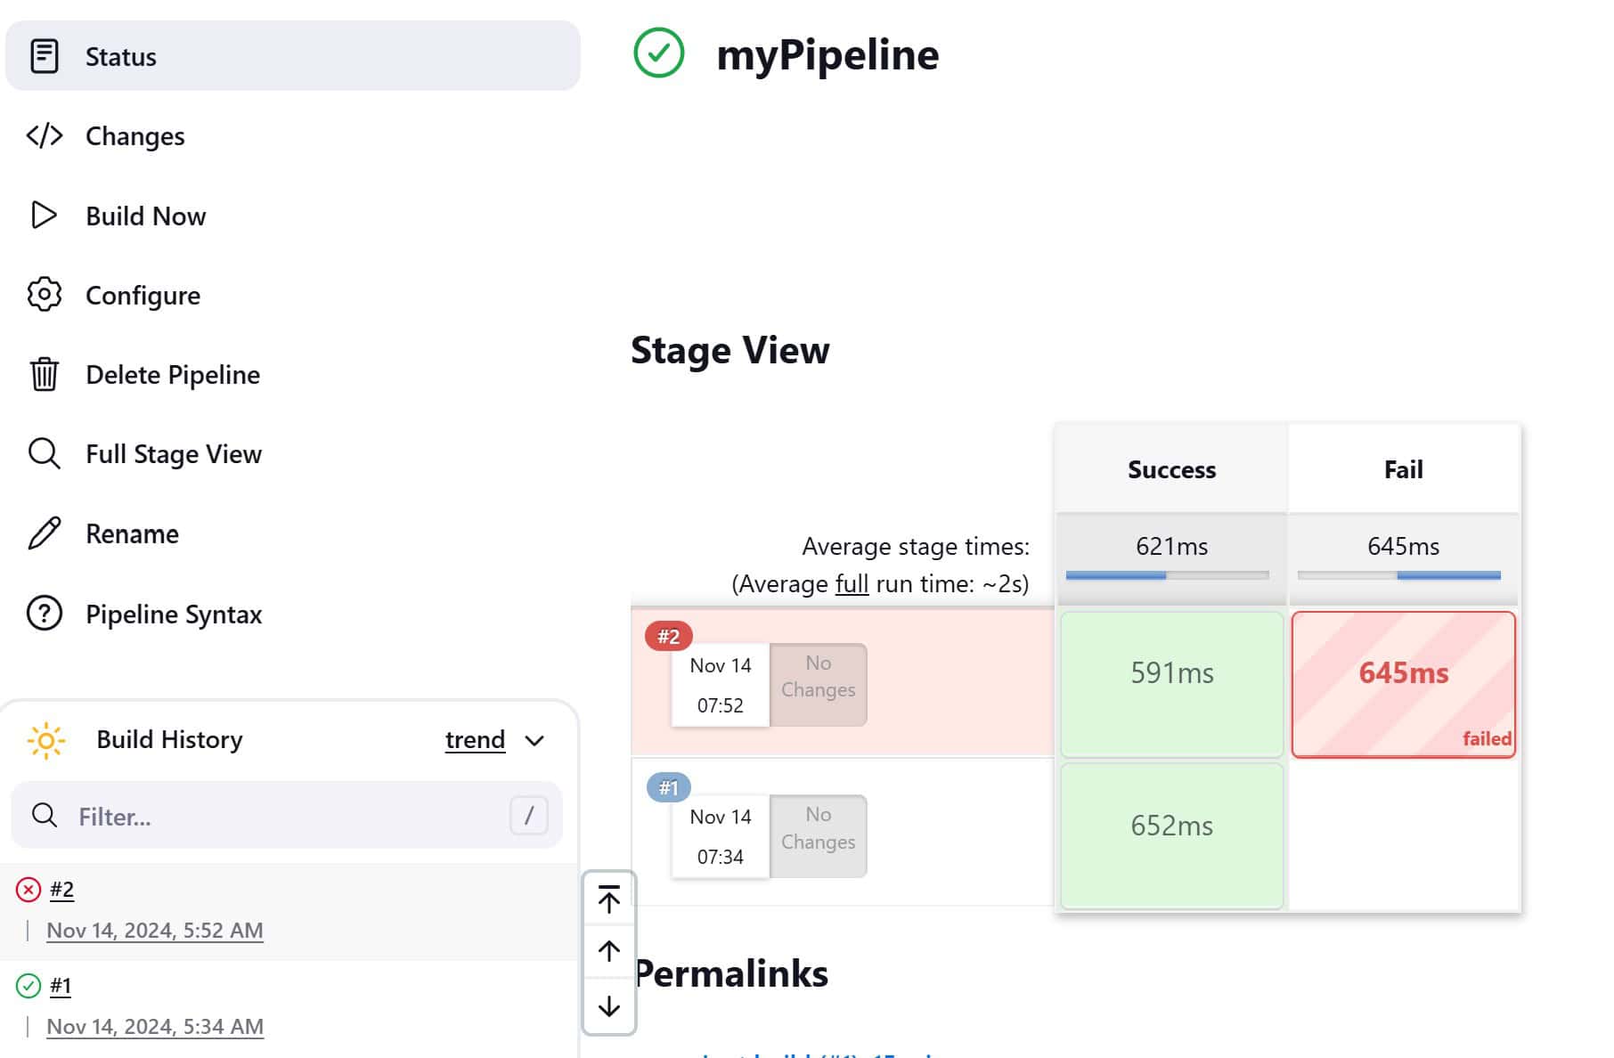1614x1058 pixels.
Task: Open build #2 dated Nov 14, 5:52 AM
Action: 154,930
